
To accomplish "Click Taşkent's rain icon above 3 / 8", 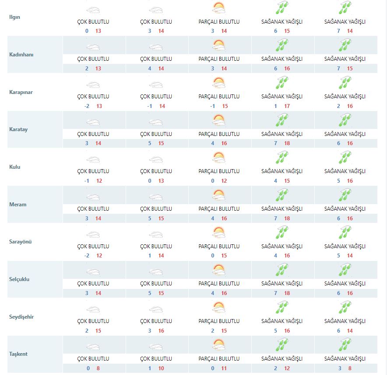I will [345, 344].
